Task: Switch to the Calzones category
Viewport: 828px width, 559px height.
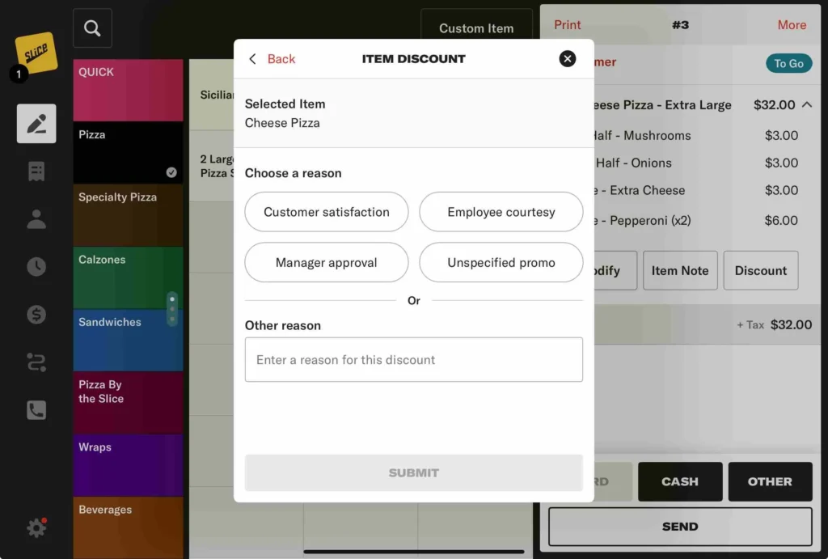Action: pos(128,277)
